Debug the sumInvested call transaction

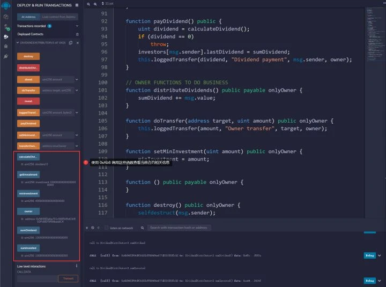[369, 281]
